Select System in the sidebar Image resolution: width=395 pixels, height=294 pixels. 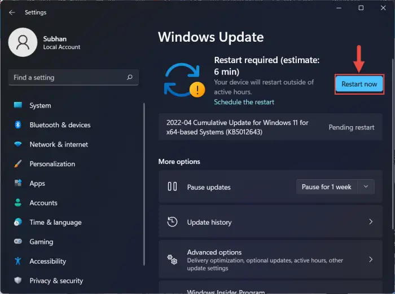40,105
